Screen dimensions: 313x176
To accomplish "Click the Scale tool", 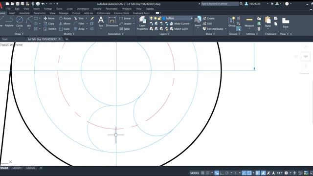I will (64, 29).
